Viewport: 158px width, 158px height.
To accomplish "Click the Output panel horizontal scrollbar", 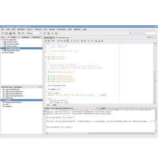I will [100, 134].
